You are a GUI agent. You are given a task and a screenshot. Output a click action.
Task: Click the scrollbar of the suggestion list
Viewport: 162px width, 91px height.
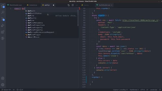point(78,18)
